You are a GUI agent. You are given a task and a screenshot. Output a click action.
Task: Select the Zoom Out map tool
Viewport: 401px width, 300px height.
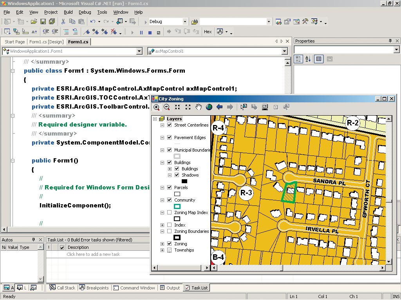(167, 107)
